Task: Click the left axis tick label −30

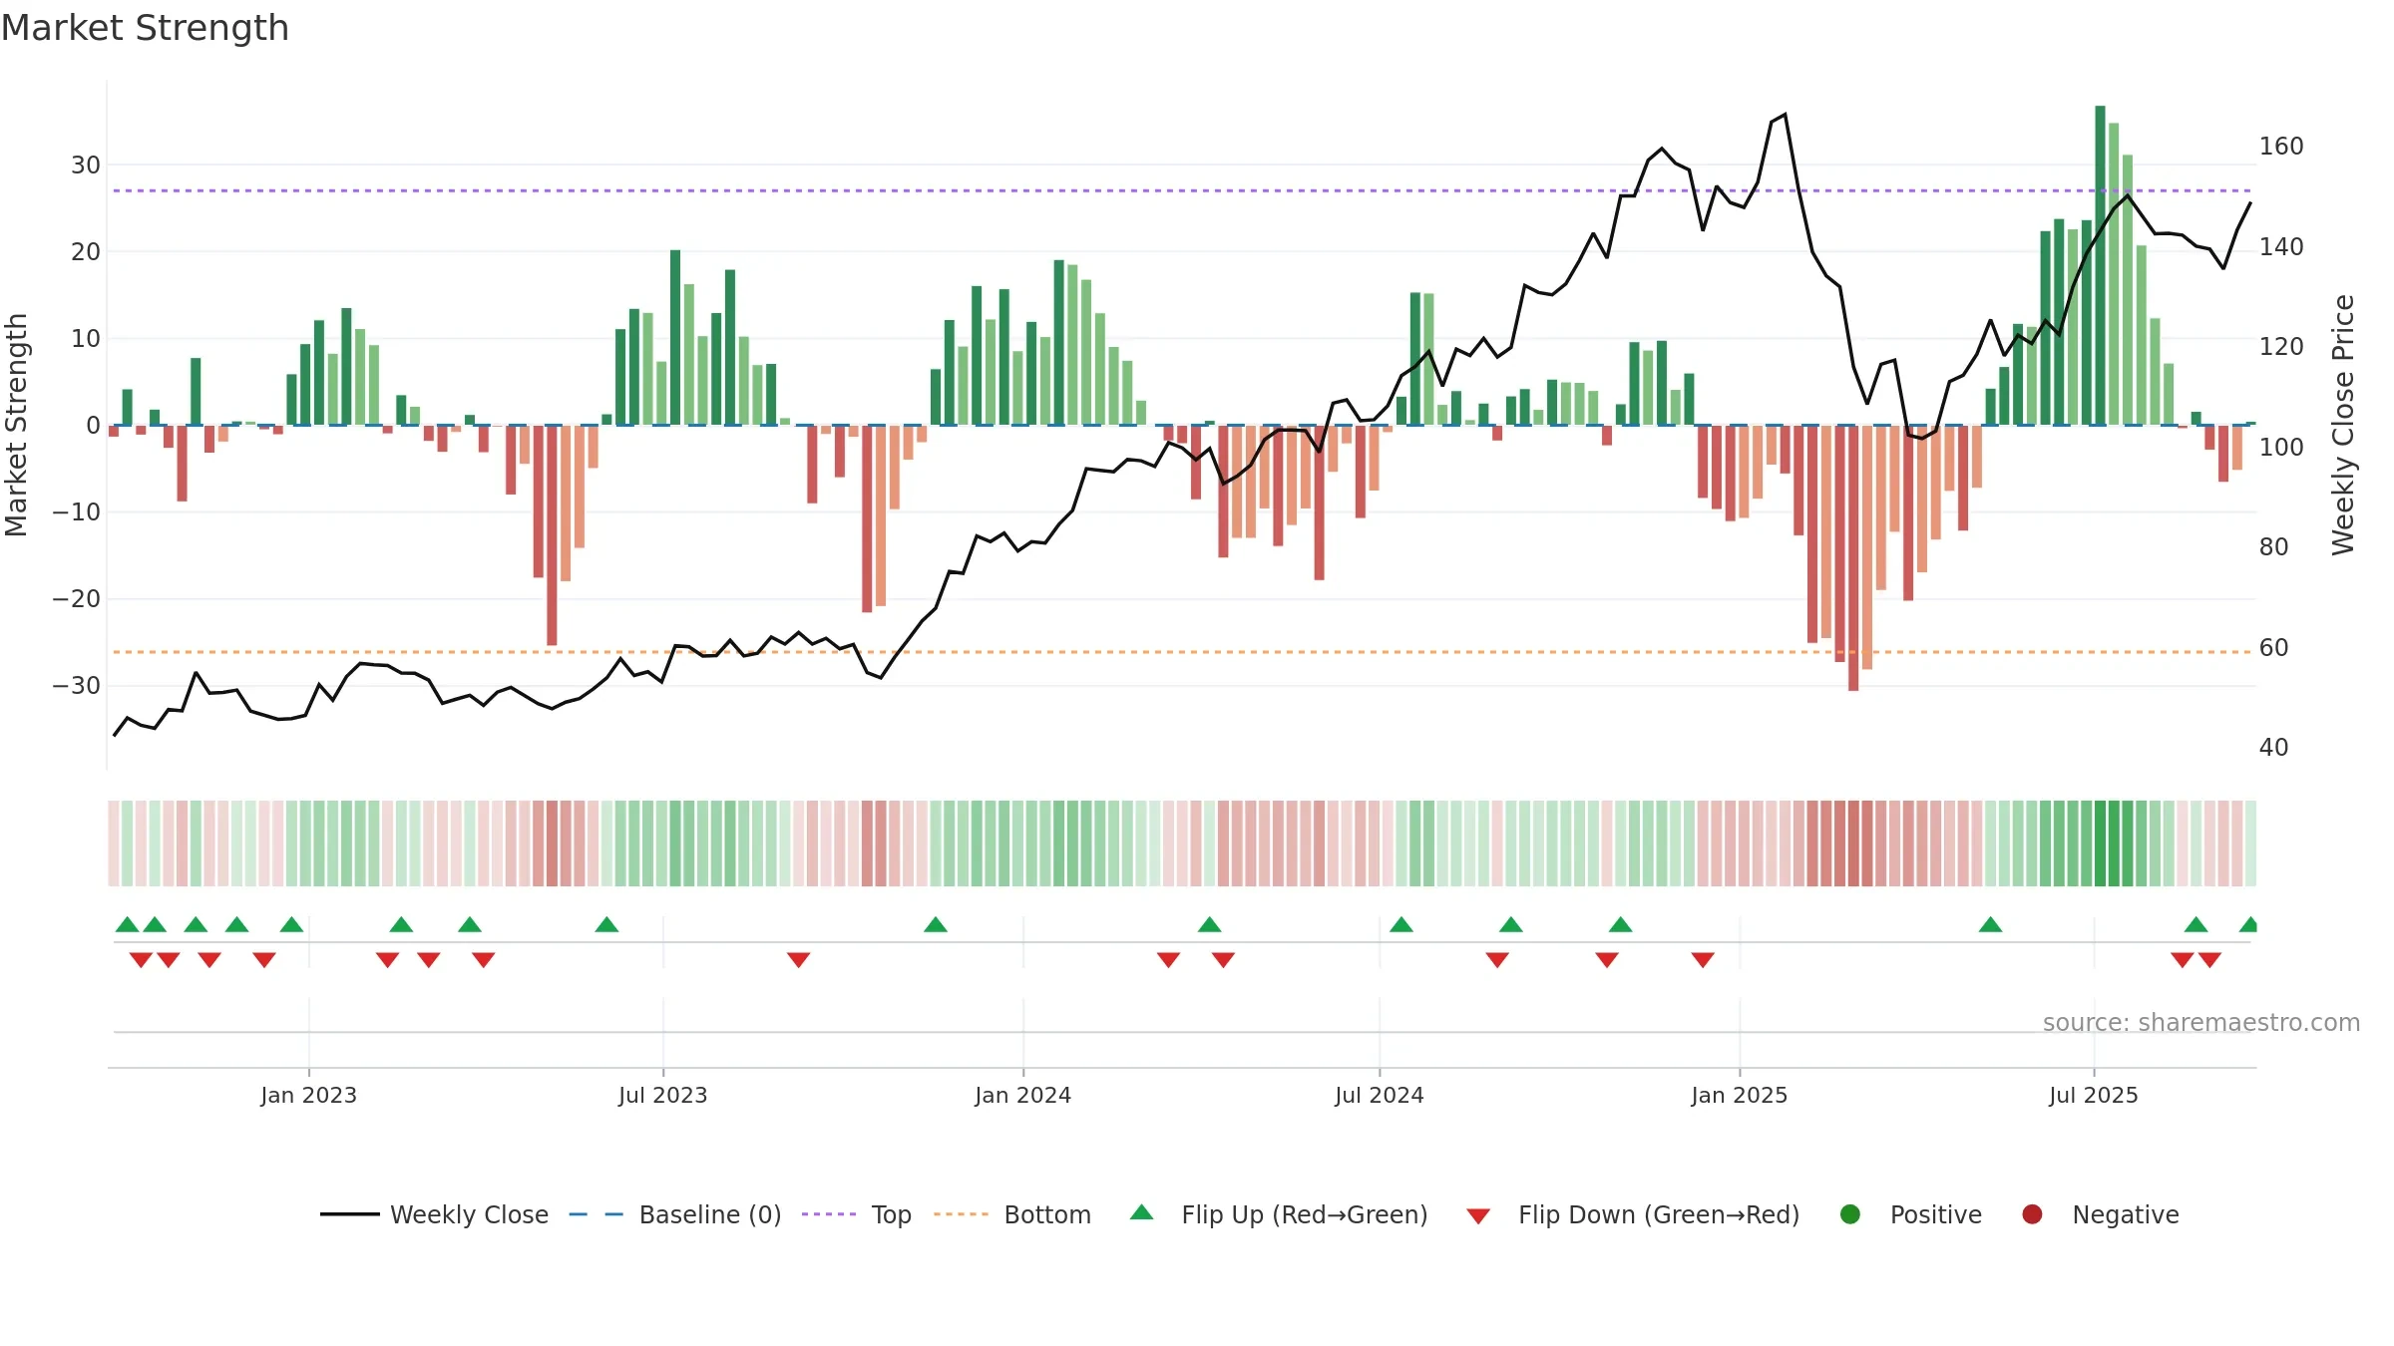Action: (77, 686)
